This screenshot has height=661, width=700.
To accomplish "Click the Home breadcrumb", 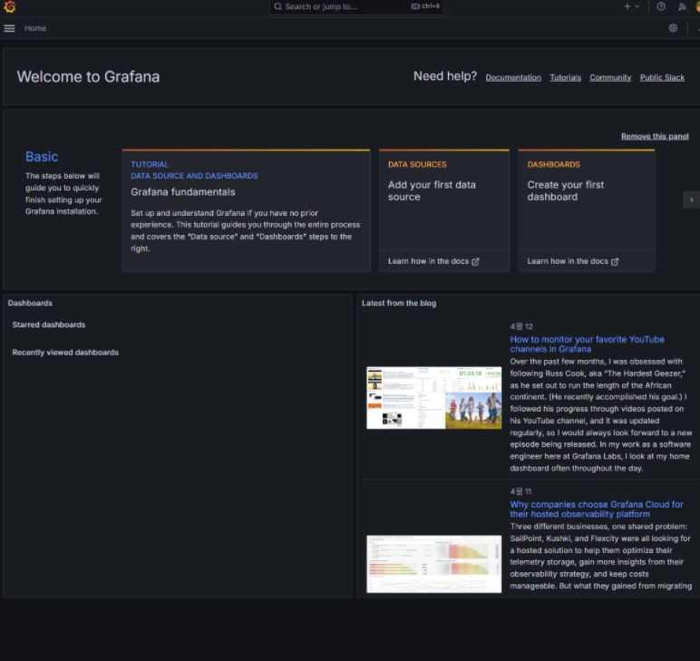I will [35, 28].
